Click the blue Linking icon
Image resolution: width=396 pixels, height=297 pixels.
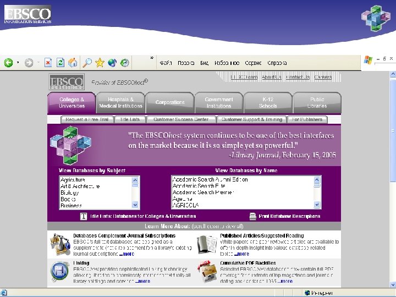pyautogui.click(x=60, y=272)
